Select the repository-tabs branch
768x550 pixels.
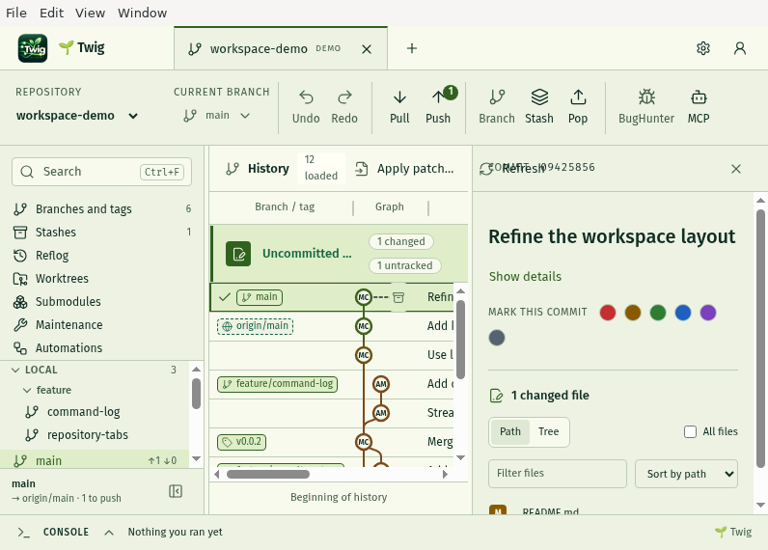[x=88, y=435]
